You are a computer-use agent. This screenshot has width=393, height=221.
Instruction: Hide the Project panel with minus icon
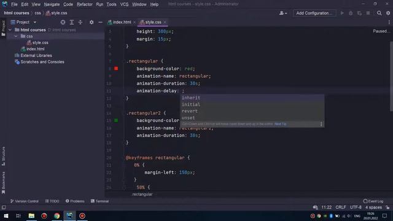100,22
